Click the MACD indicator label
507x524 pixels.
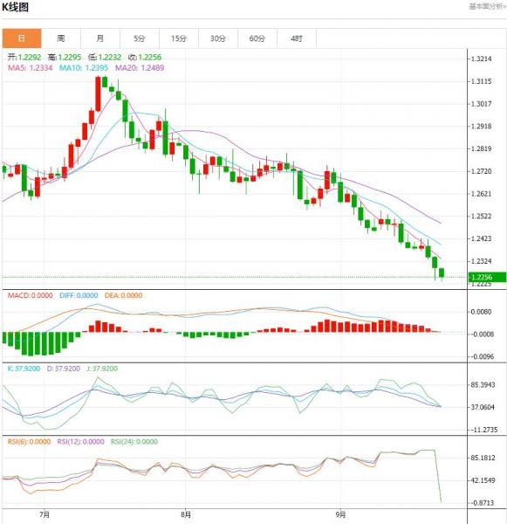[x=30, y=295]
